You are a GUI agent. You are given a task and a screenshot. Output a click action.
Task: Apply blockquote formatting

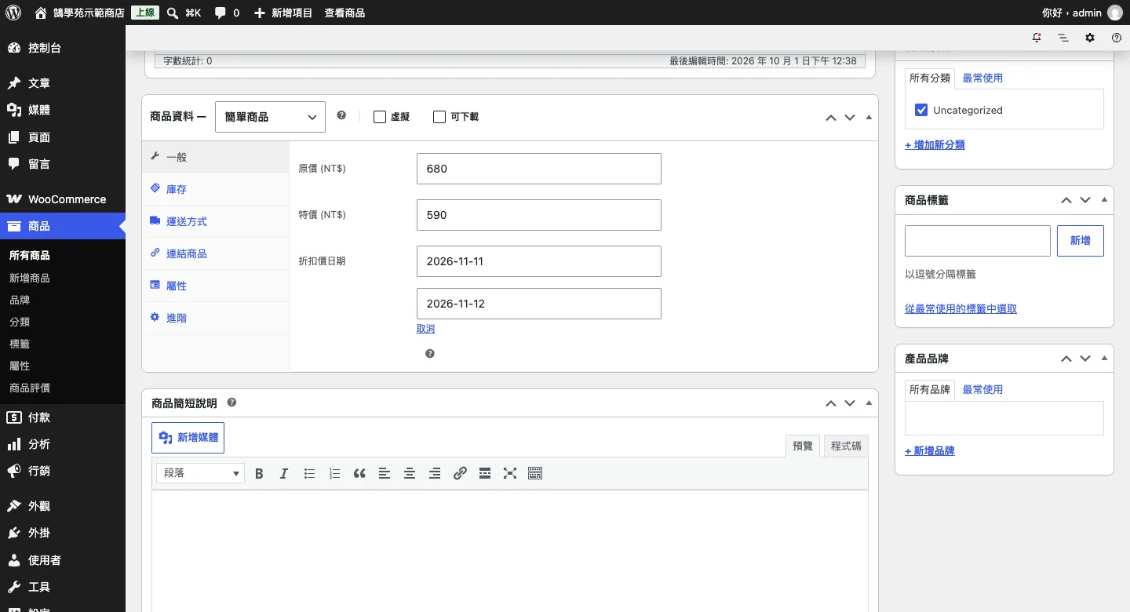pos(359,473)
